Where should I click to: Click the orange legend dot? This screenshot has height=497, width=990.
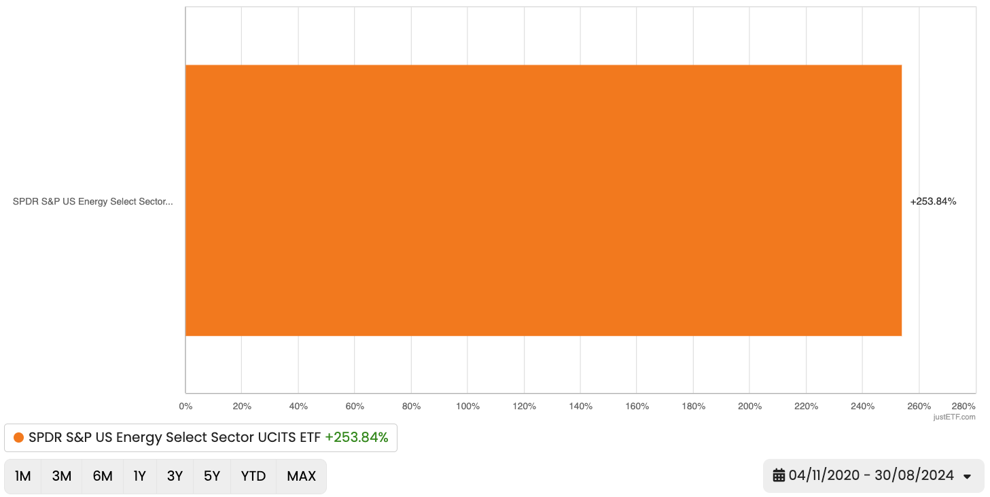click(19, 438)
